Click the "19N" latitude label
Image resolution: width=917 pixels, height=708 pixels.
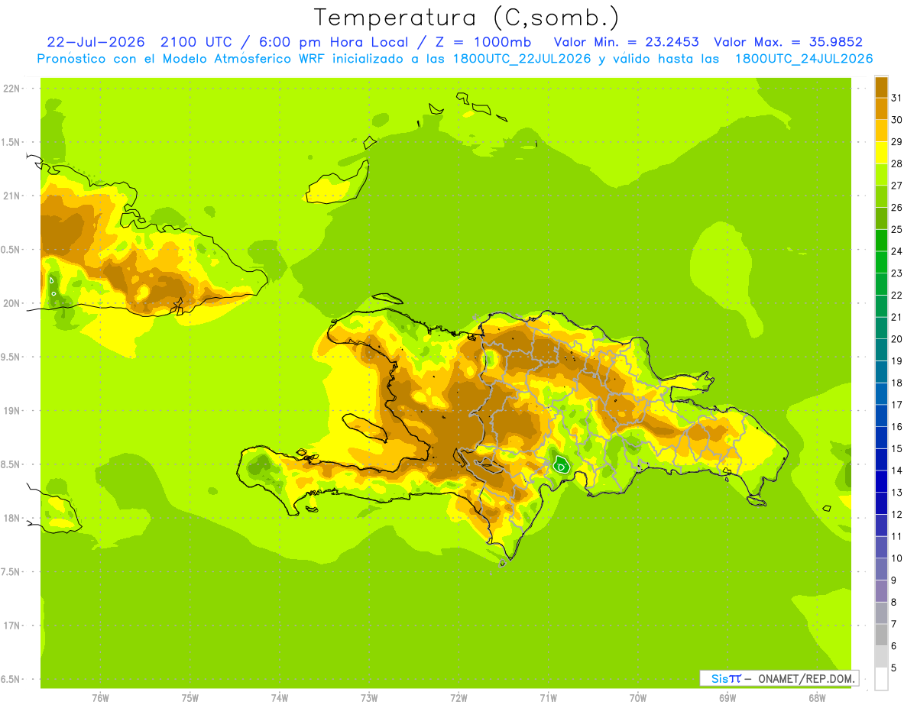coord(13,410)
